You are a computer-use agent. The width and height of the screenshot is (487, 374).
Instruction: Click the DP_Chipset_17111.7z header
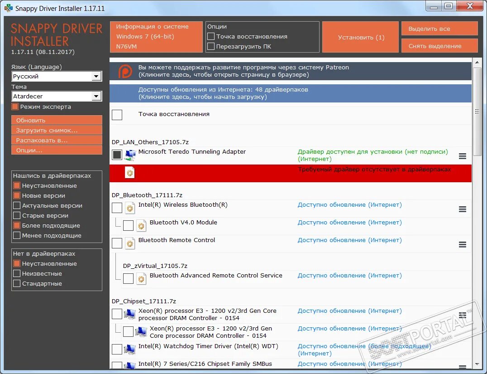[144, 301]
